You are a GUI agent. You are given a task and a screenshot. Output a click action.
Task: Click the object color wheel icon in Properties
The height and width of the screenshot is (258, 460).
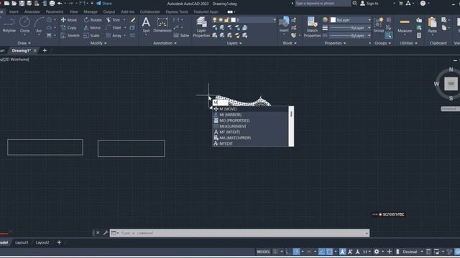tap(325, 20)
